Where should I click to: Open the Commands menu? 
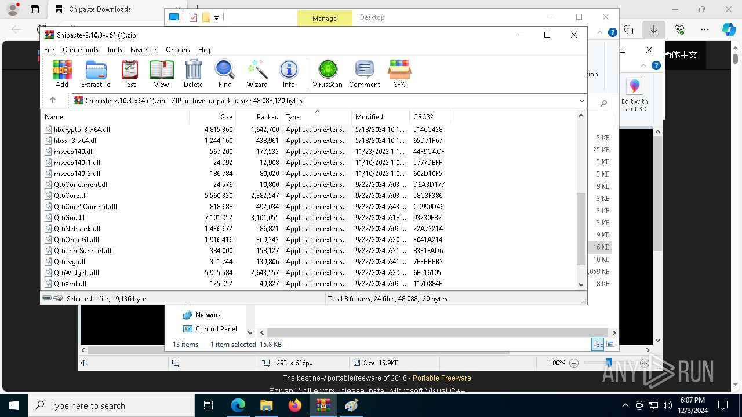[x=81, y=50]
